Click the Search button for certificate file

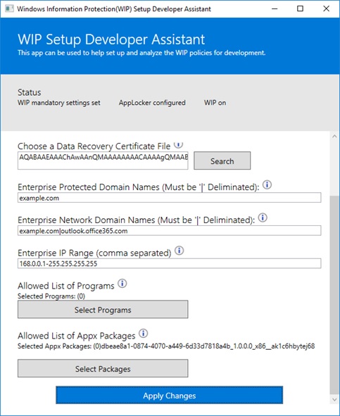(222, 160)
